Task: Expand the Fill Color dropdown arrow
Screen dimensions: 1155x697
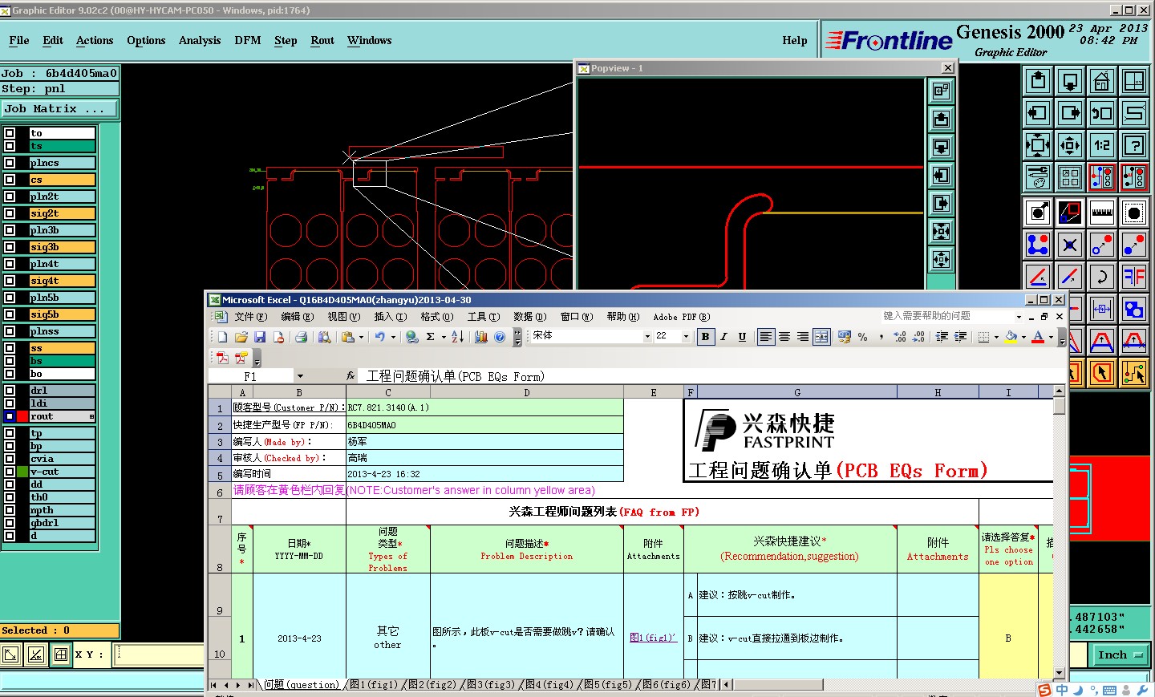Action: tap(1023, 337)
